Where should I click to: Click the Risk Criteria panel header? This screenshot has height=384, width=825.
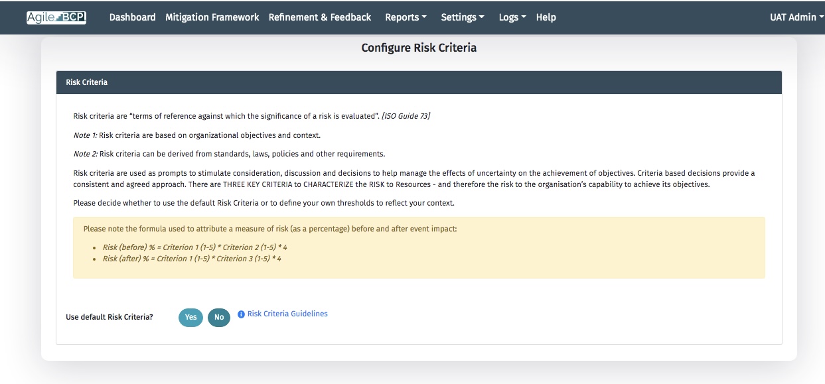coord(418,82)
